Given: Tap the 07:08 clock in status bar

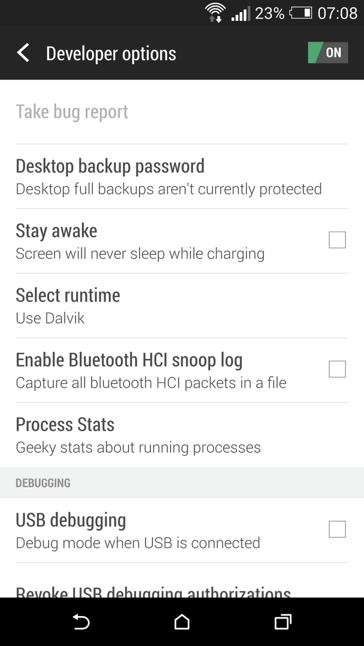Looking at the screenshot, I should [x=338, y=13].
